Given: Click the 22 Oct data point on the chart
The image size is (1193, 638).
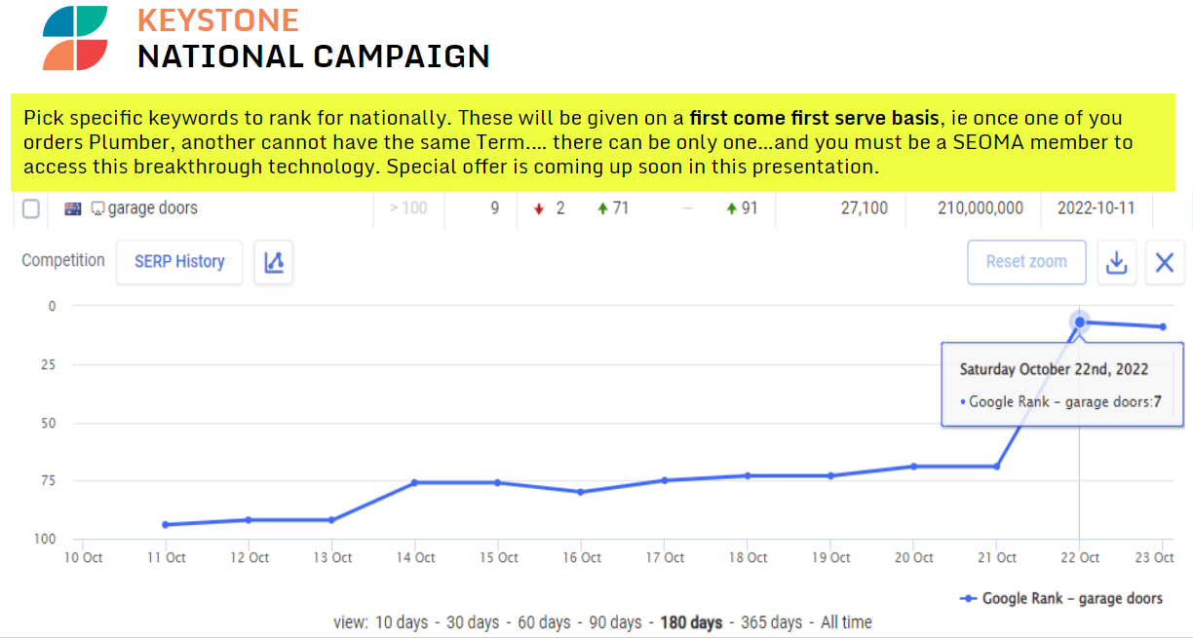Looking at the screenshot, I should [1079, 321].
